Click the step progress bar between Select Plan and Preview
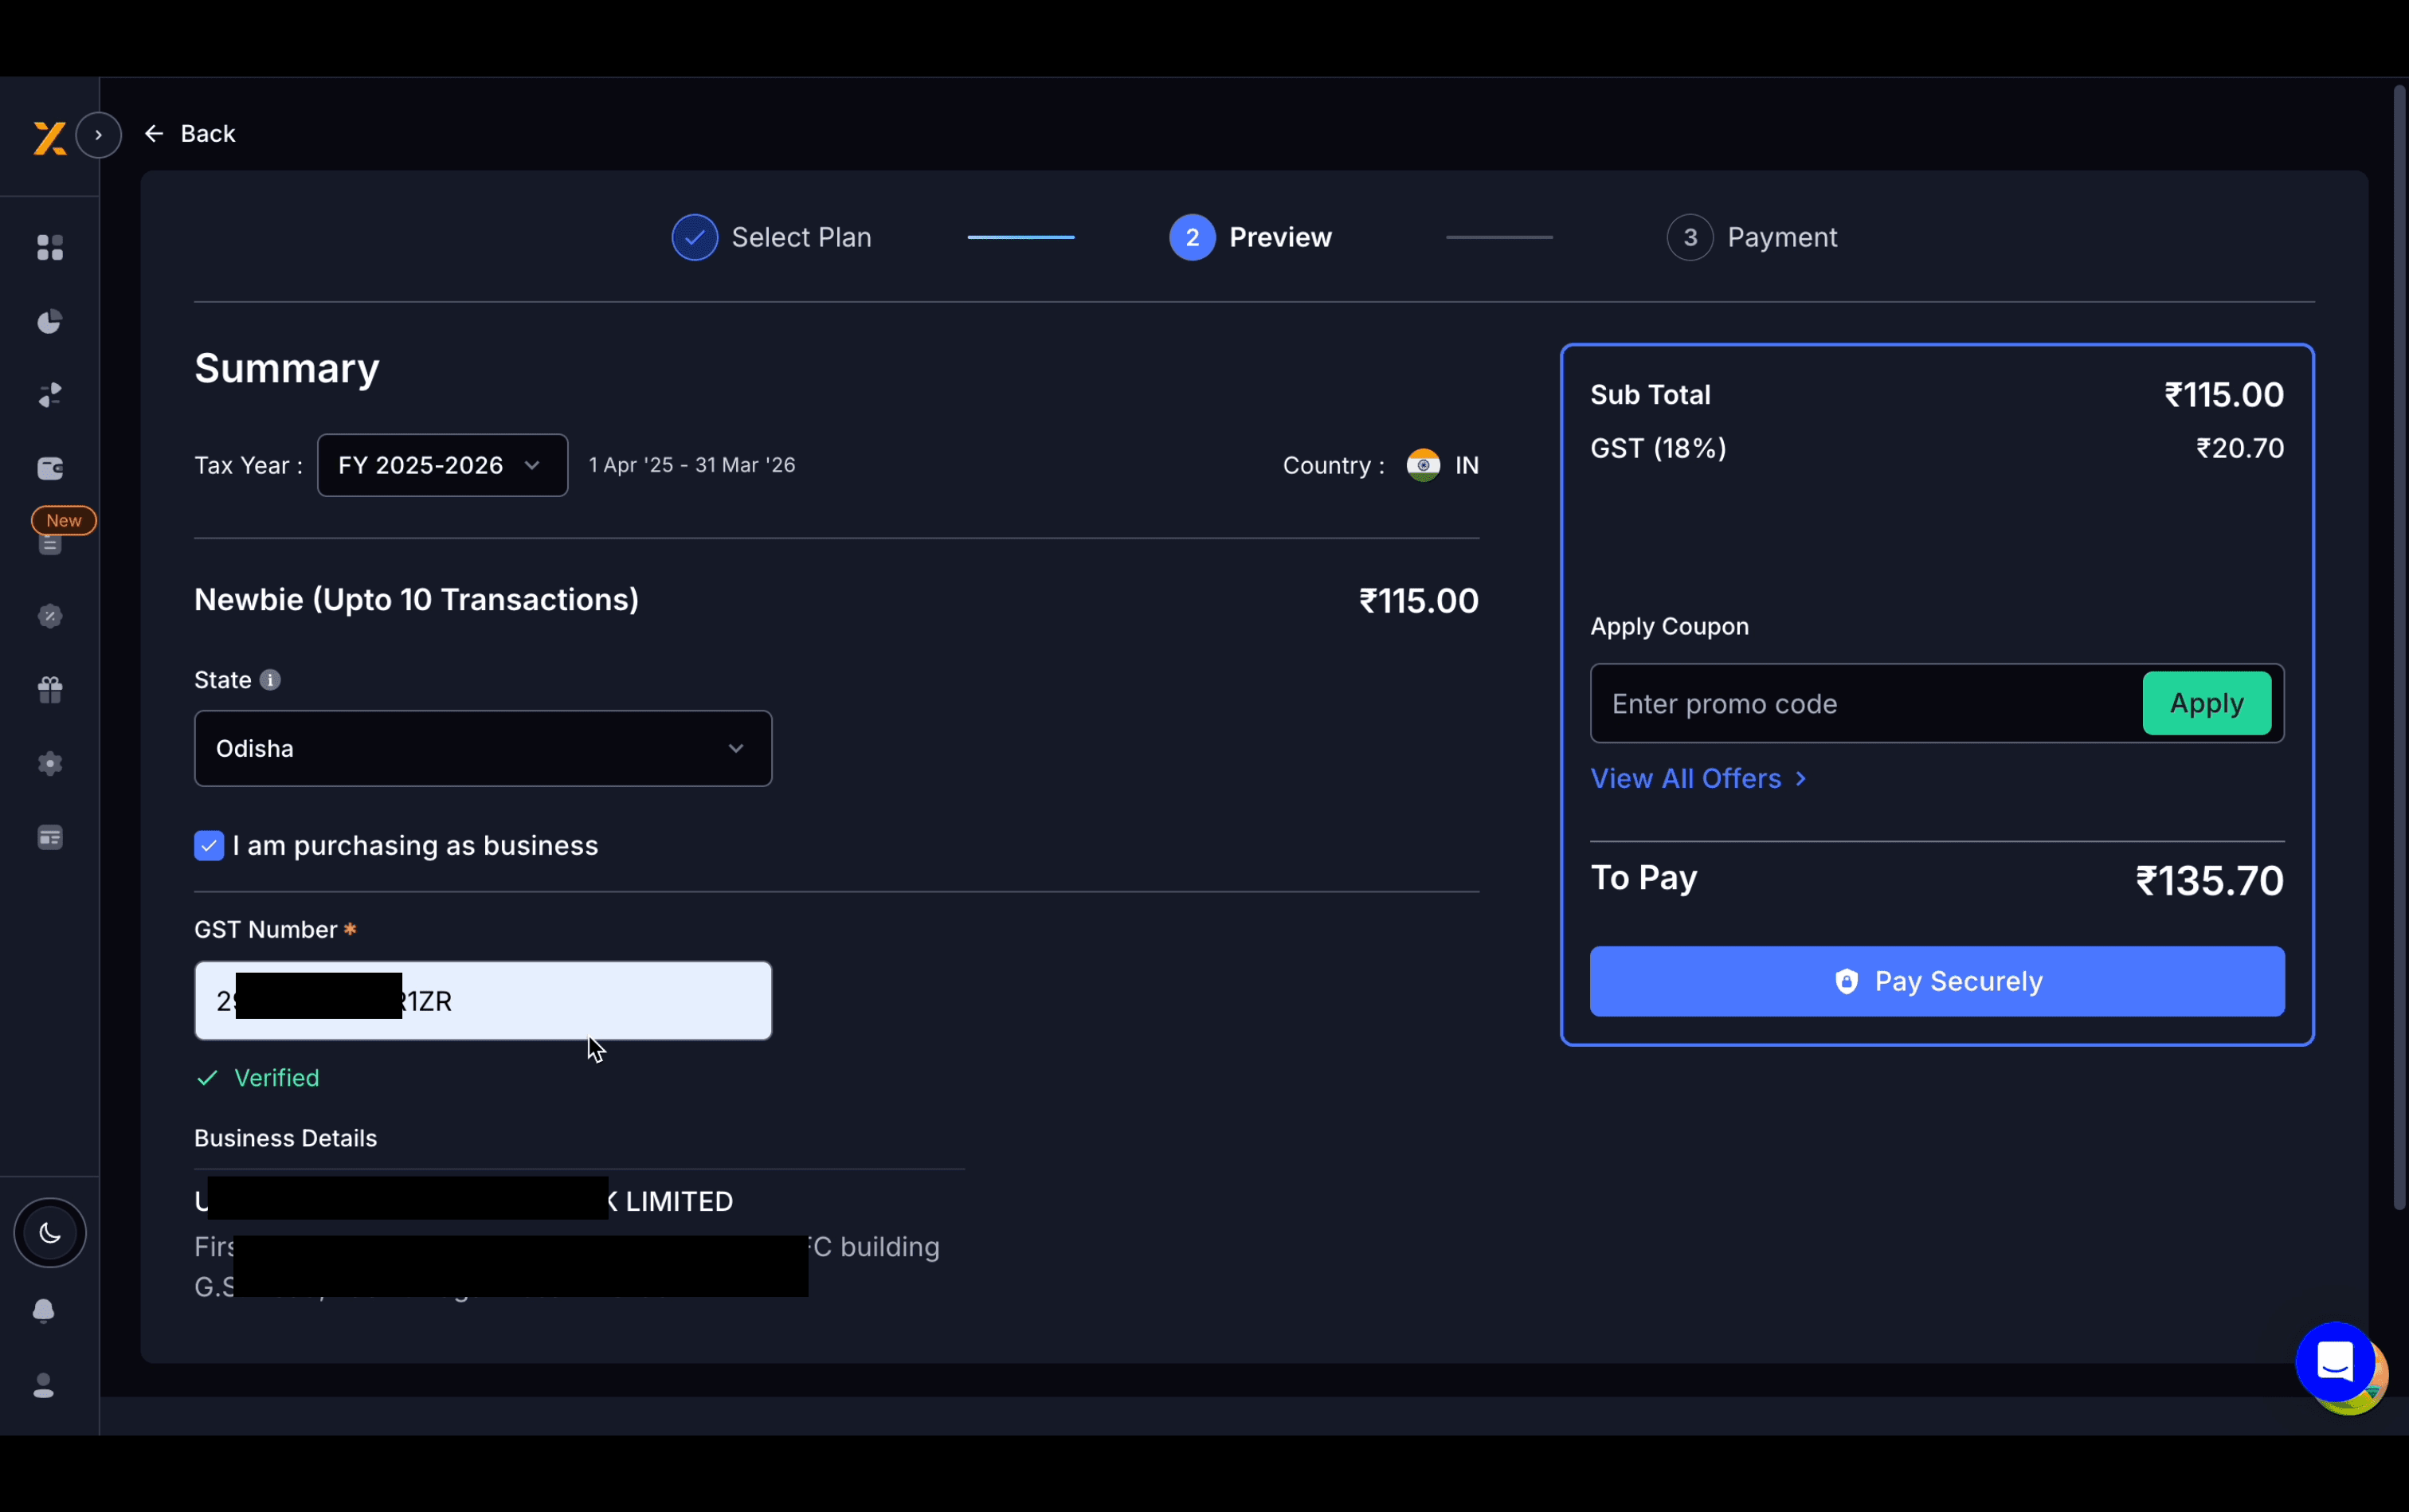 coord(1020,237)
